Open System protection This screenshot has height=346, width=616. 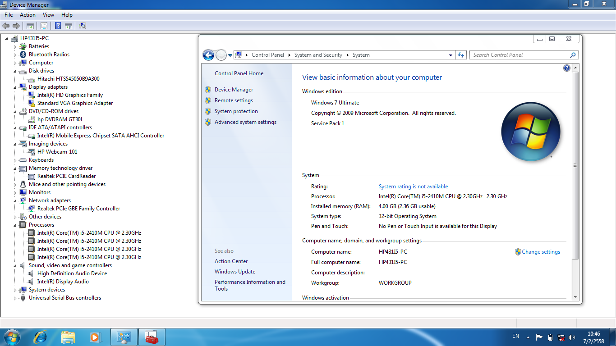coord(236,111)
